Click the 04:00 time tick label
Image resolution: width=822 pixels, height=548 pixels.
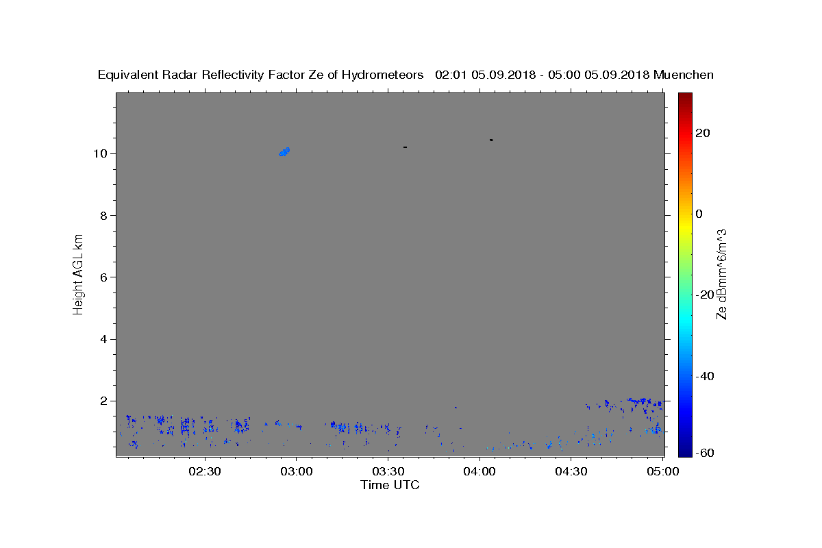pos(480,472)
